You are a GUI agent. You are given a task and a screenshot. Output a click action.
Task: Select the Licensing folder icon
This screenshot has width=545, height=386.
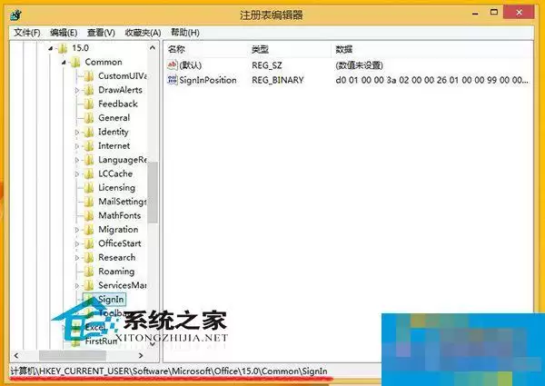coord(89,188)
